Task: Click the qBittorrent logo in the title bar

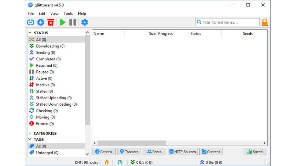Action: pyautogui.click(x=30, y=5)
